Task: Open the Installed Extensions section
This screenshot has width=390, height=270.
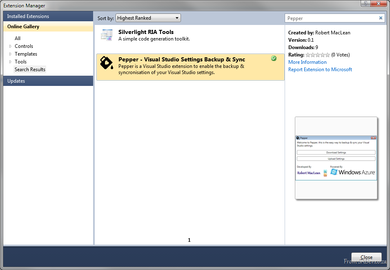Action: point(48,16)
